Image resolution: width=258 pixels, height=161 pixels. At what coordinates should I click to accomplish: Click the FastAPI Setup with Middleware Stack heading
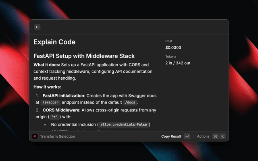(84, 56)
